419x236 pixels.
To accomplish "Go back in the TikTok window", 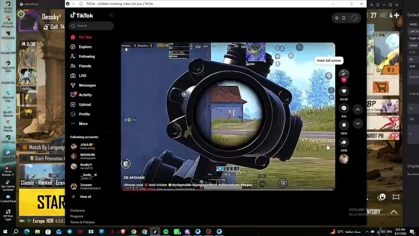I will [74, 4].
